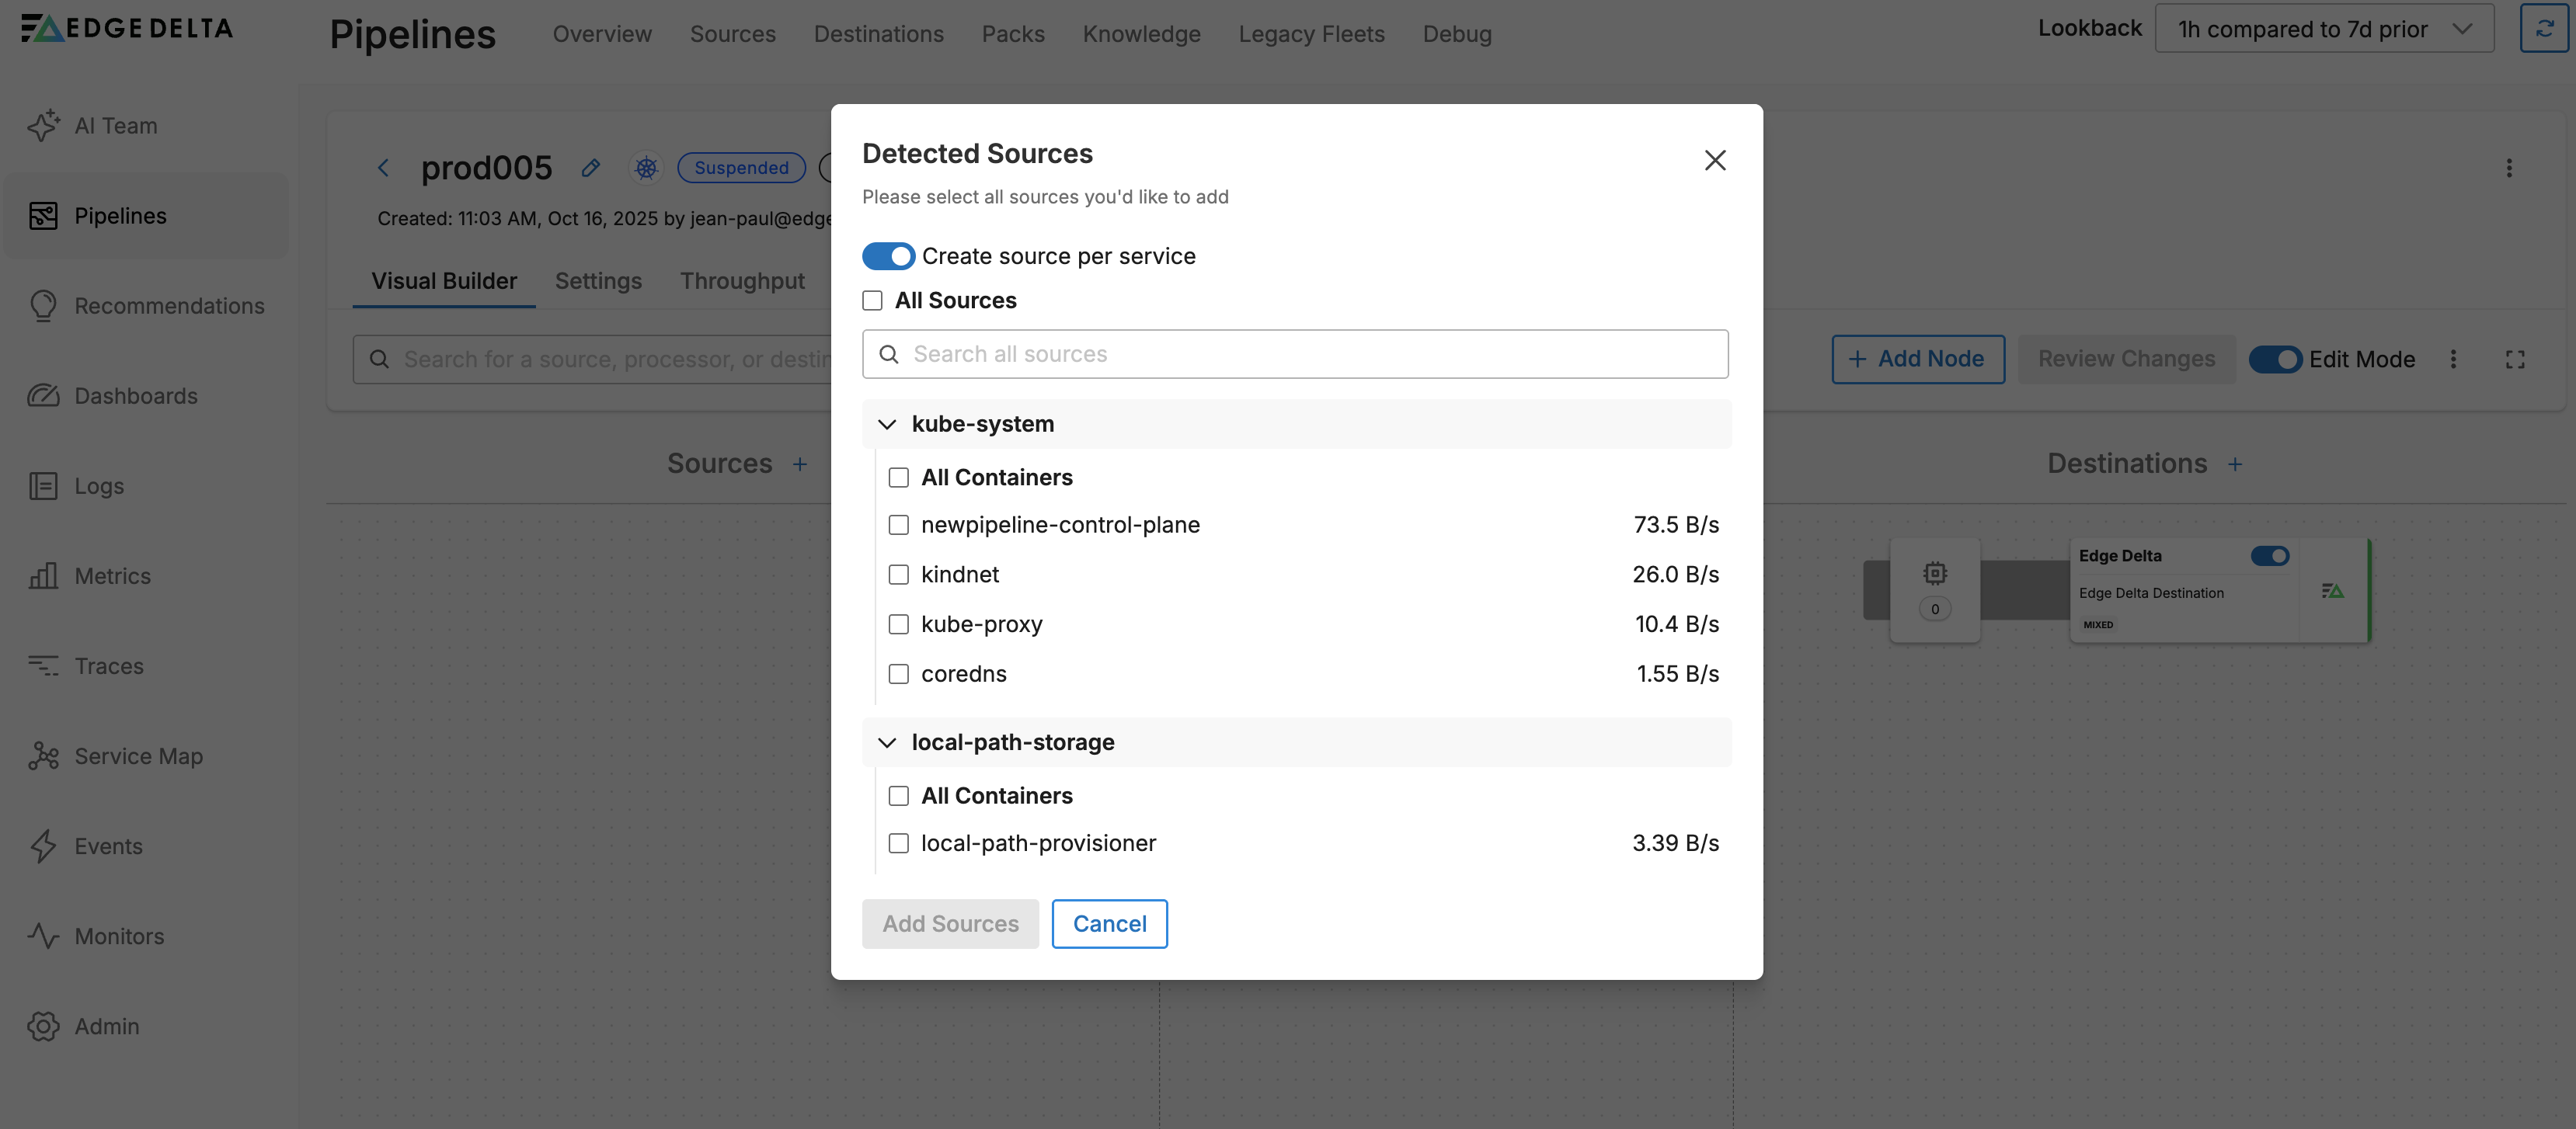Open the Destinations top menu
This screenshot has height=1129, width=2576.
coord(878,34)
